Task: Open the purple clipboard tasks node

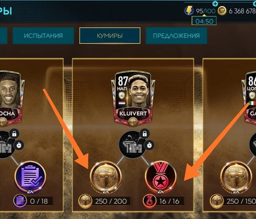Action: pos(30,177)
